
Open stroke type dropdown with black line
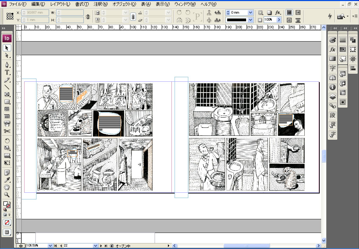pyautogui.click(x=250, y=20)
